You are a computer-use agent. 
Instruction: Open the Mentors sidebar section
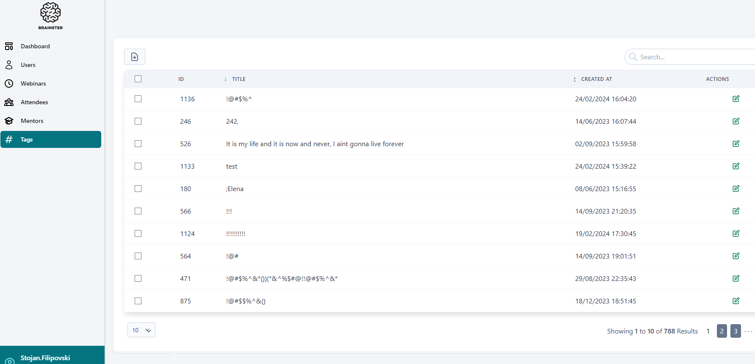[x=32, y=121]
